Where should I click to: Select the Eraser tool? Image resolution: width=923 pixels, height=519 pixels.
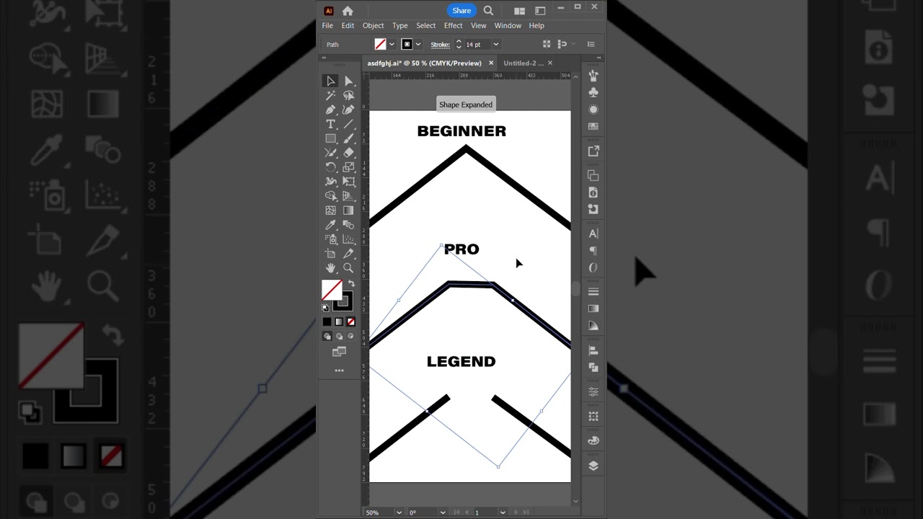click(348, 153)
